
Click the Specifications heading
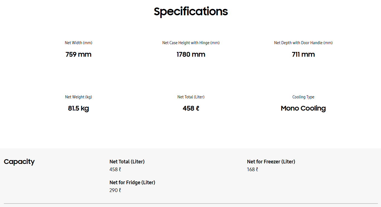click(x=191, y=12)
